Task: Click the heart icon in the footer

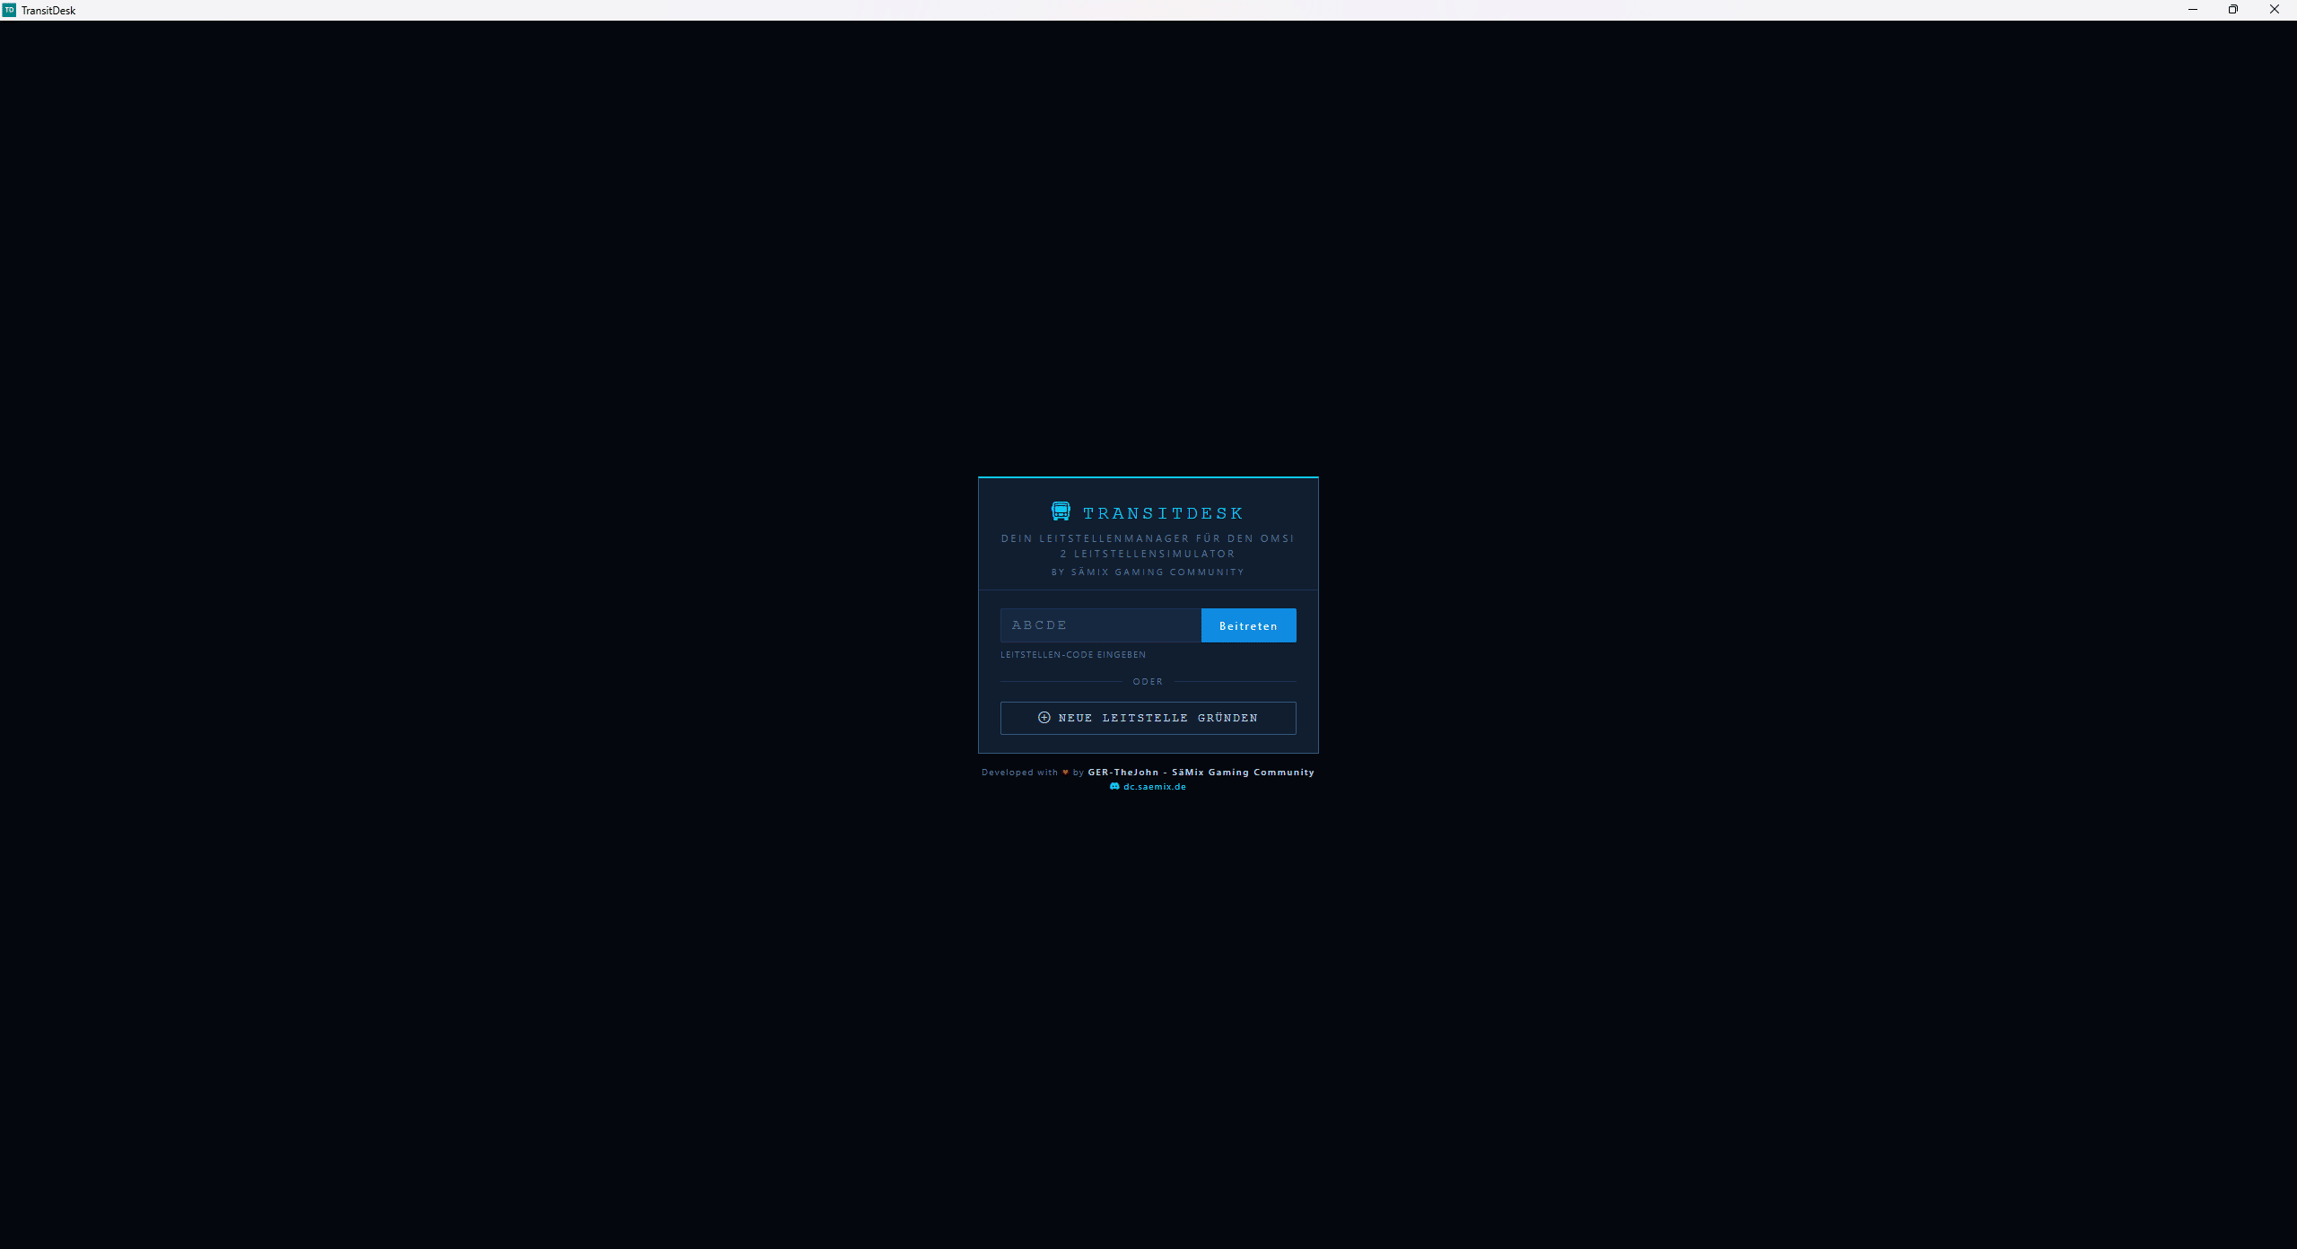Action: tap(1065, 772)
